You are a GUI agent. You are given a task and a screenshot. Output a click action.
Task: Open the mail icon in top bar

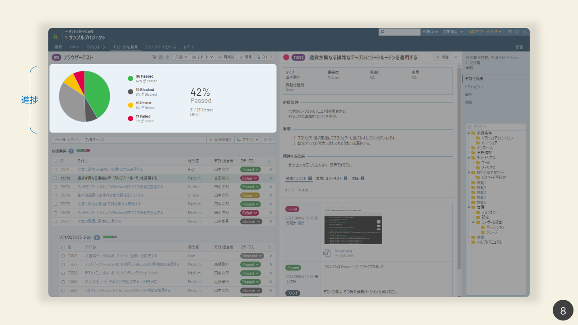(510, 32)
